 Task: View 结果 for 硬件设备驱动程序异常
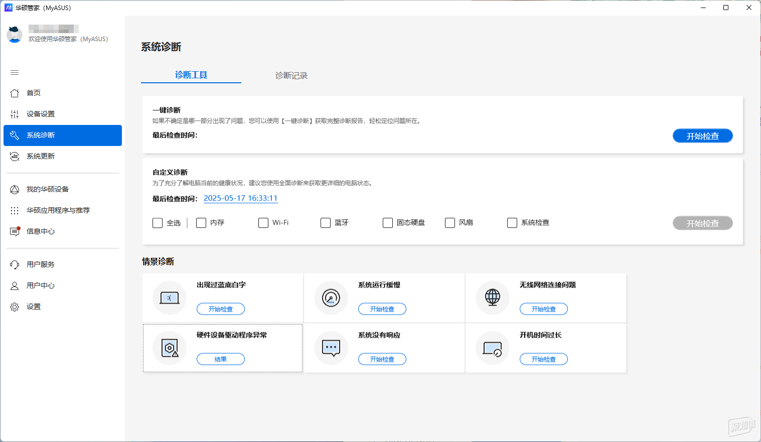click(x=221, y=359)
